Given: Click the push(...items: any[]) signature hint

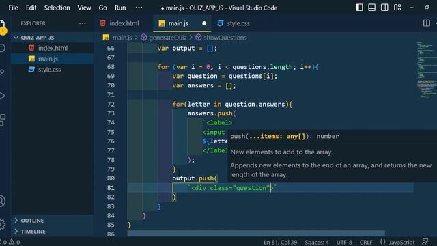Looking at the screenshot, I should [285, 137].
